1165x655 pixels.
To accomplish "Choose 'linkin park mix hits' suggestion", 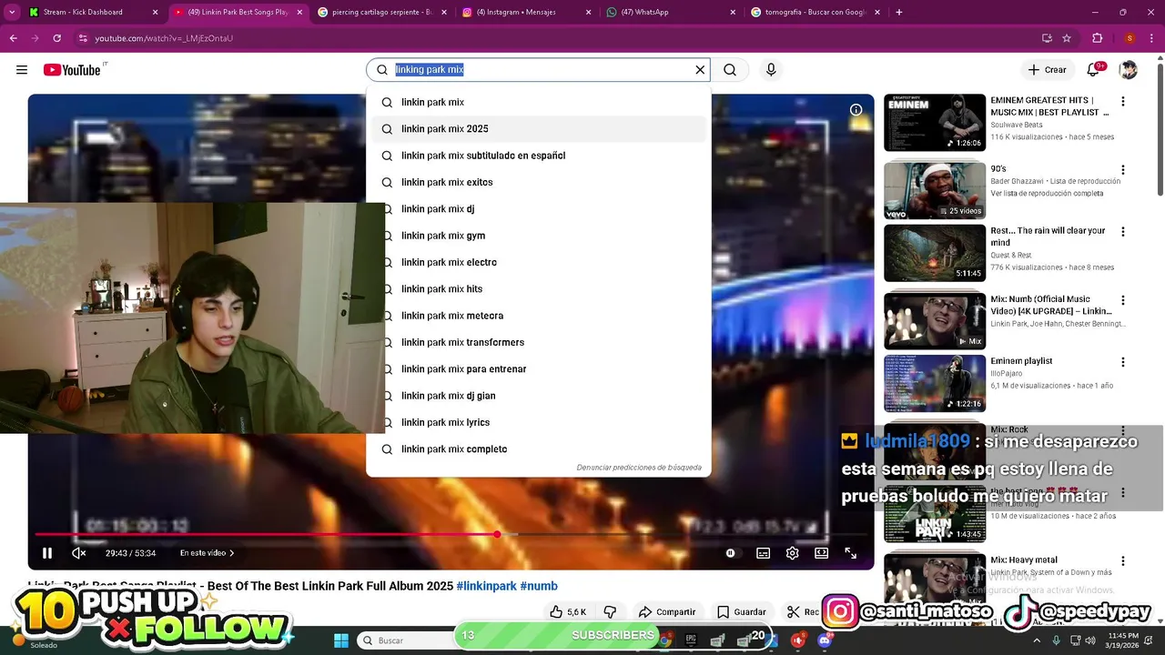I will click(539, 289).
